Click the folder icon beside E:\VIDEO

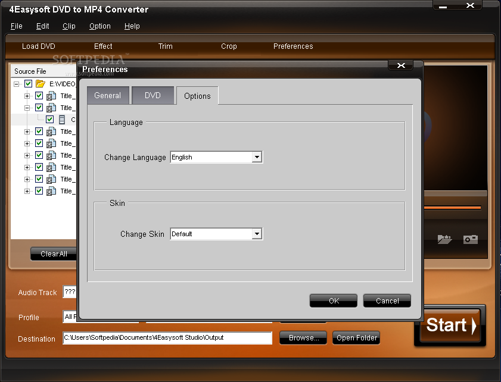[41, 84]
